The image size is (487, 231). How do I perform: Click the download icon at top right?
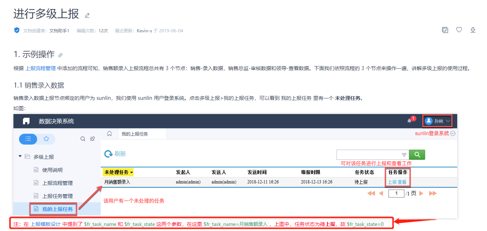coord(473,30)
